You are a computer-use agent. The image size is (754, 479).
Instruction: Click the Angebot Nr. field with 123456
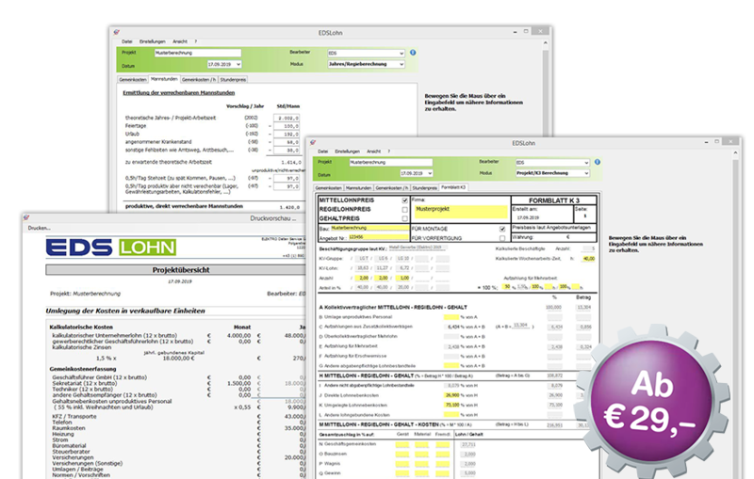pyautogui.click(x=378, y=237)
